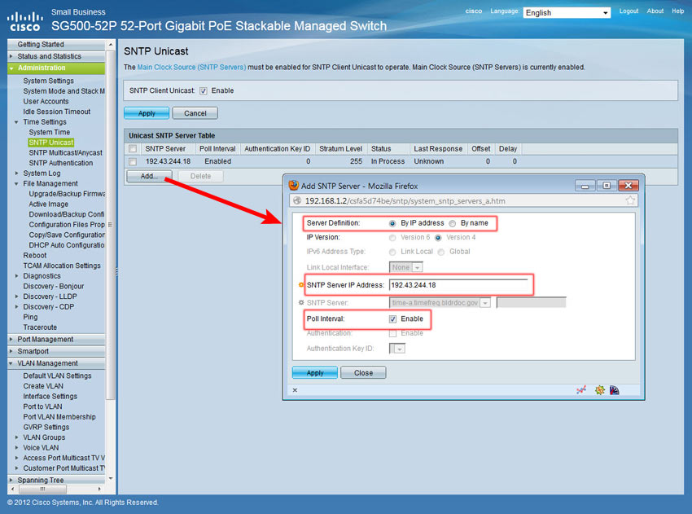Select the By IP address radio button
Screen dimensions: 692x514
392,223
